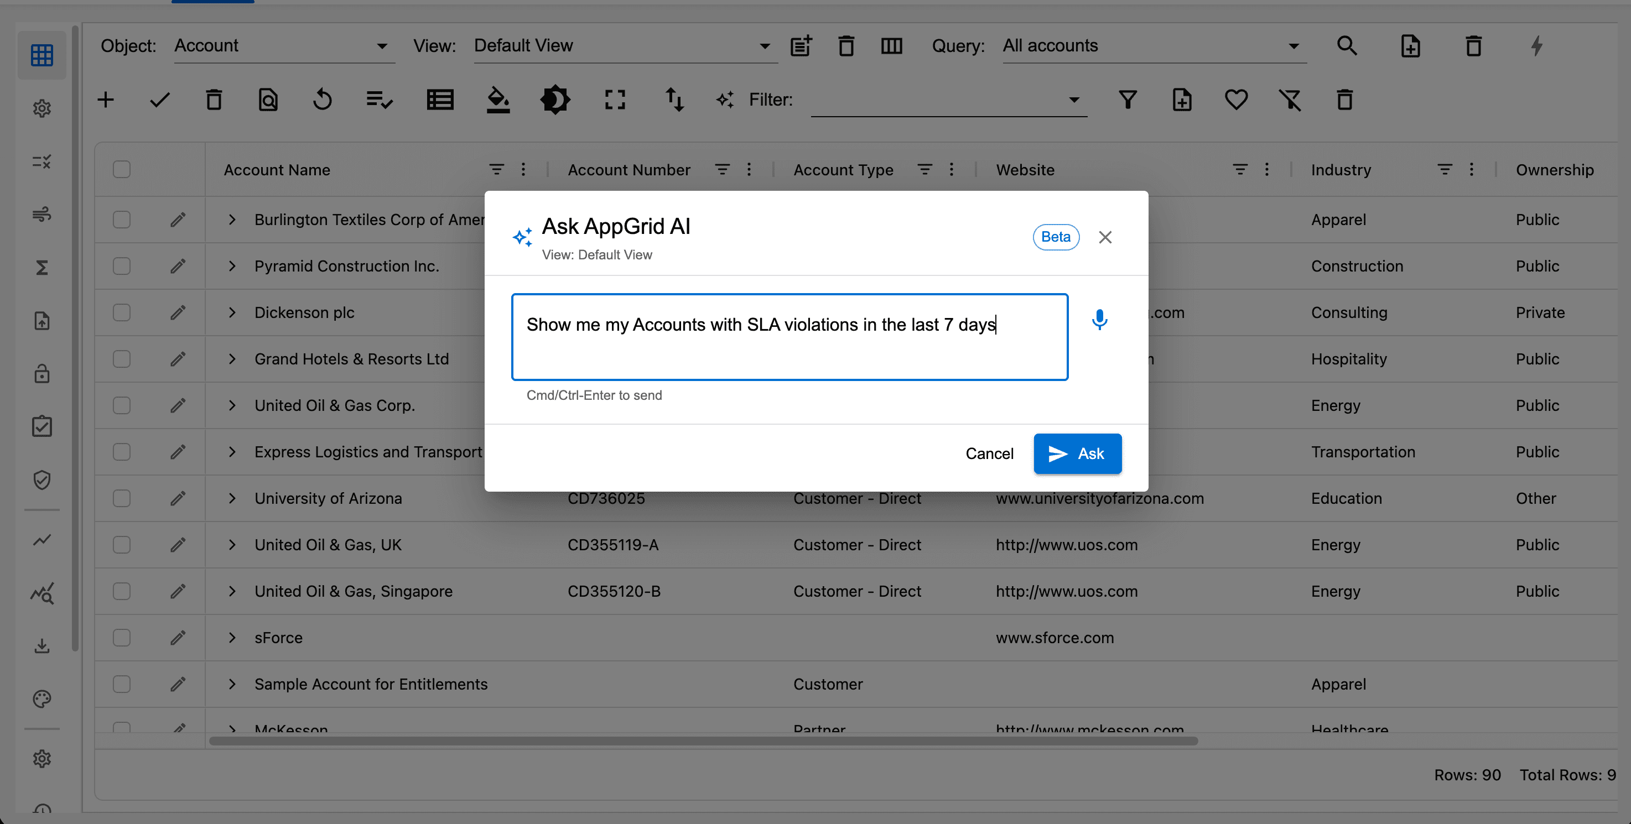Click the heart favorite filter icon
Screen dimensions: 1631x824
point(1236,100)
